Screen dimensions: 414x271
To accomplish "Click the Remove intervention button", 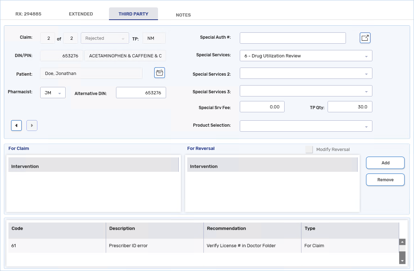I will pos(385,180).
